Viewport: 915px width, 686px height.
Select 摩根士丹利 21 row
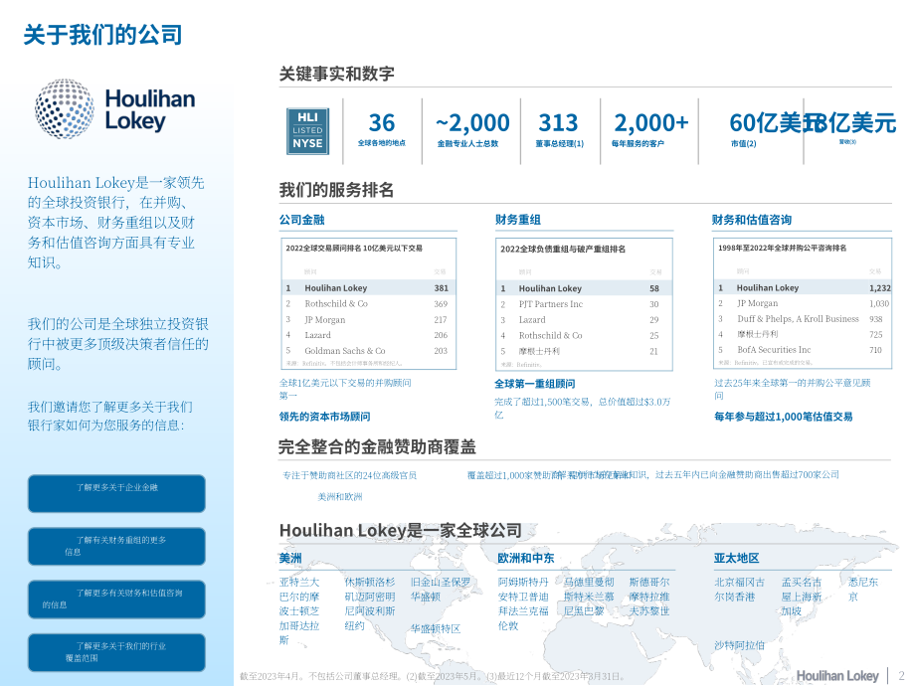[x=584, y=351]
